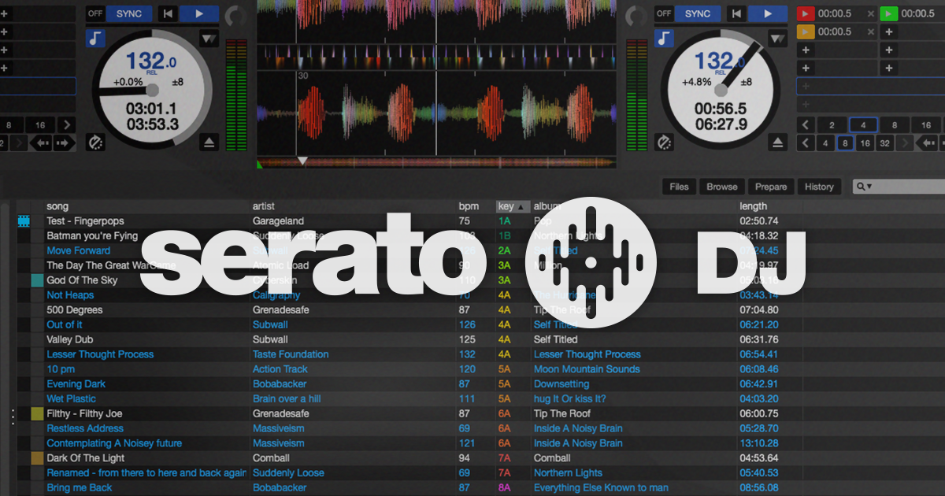Click the white playhead marker on track overview
945x496 pixels.
[302, 161]
